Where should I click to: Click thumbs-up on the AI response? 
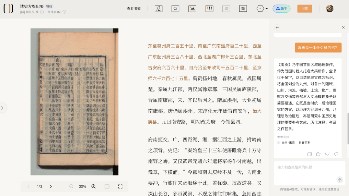[x=318, y=154]
